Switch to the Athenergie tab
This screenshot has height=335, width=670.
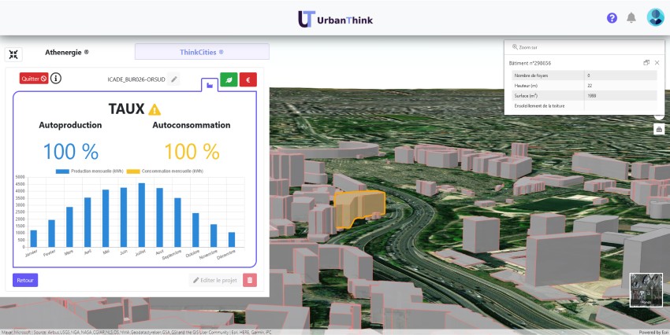point(67,53)
